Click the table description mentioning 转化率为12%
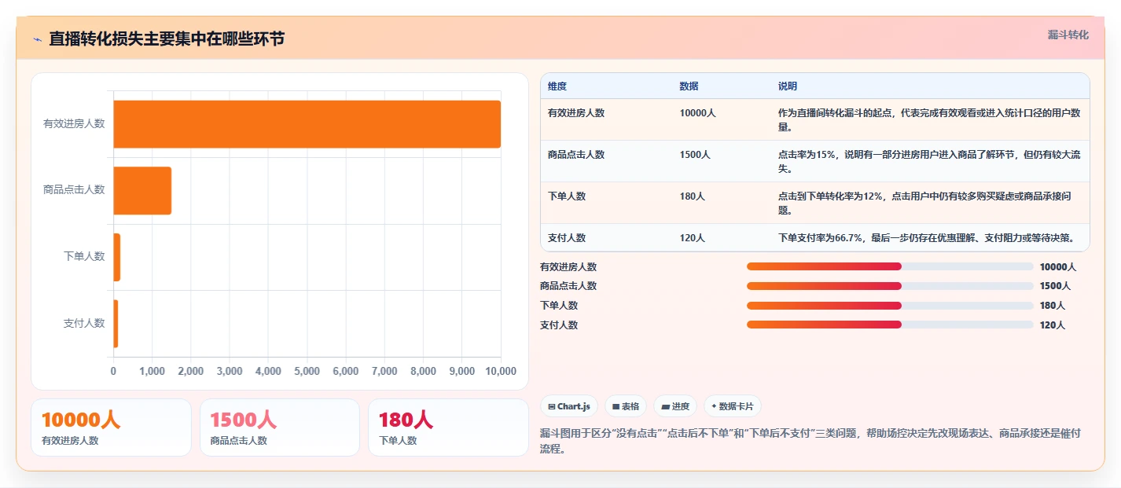The height and width of the screenshot is (488, 1121). pos(924,204)
